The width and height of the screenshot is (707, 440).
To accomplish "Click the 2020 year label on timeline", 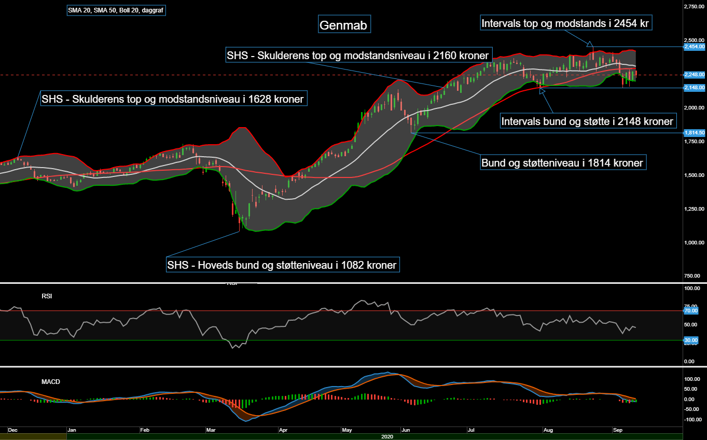I will [x=387, y=437].
